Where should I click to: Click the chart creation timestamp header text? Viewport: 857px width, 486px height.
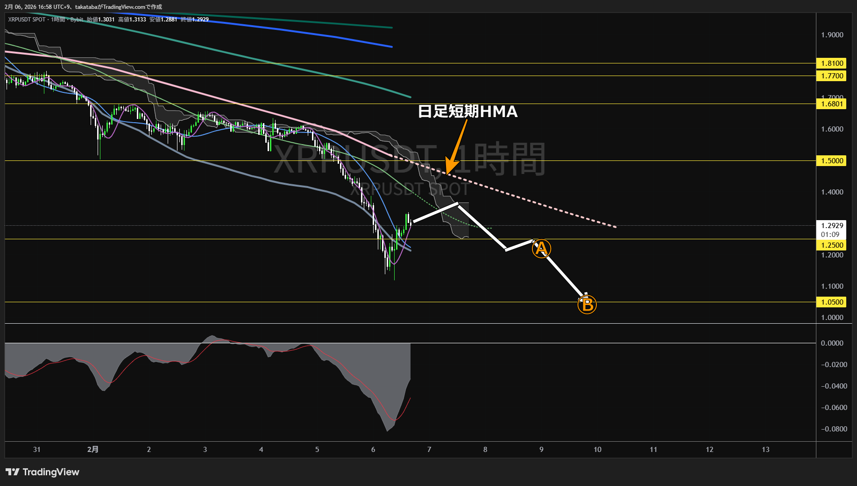point(83,7)
